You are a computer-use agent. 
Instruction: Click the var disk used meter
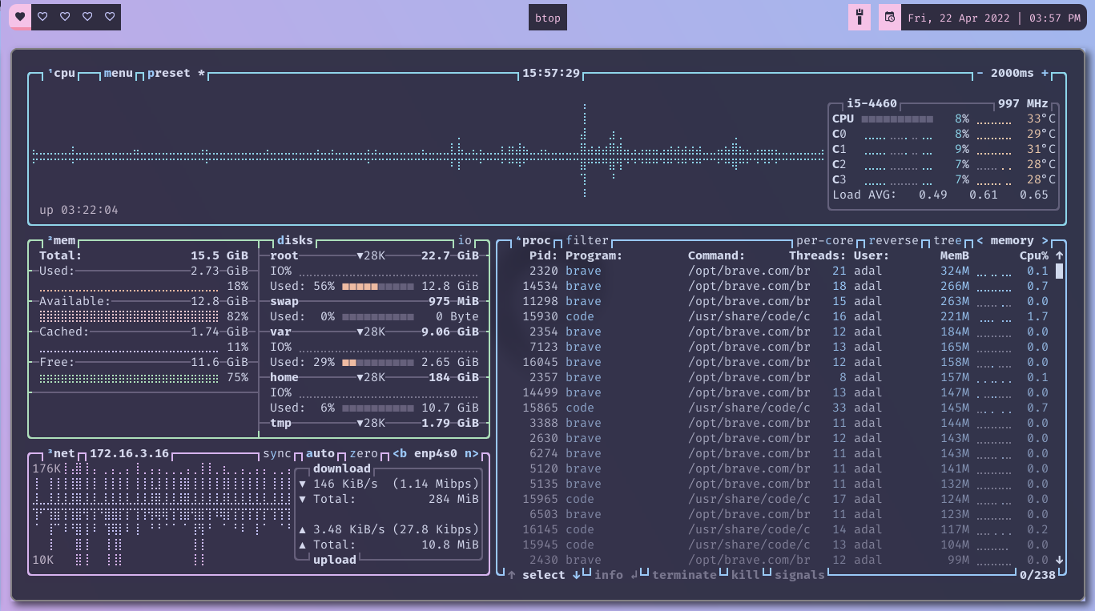(378, 362)
